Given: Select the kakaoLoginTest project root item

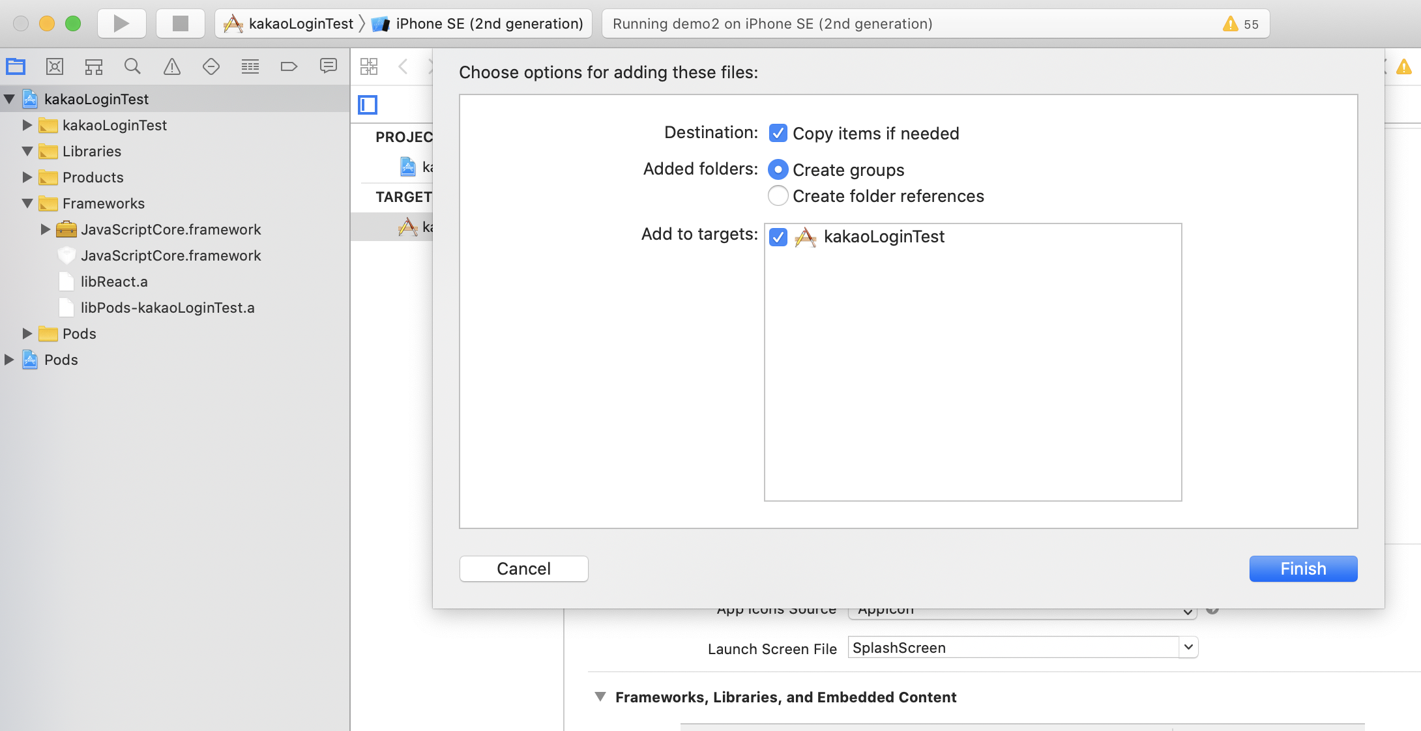Looking at the screenshot, I should 175,99.
